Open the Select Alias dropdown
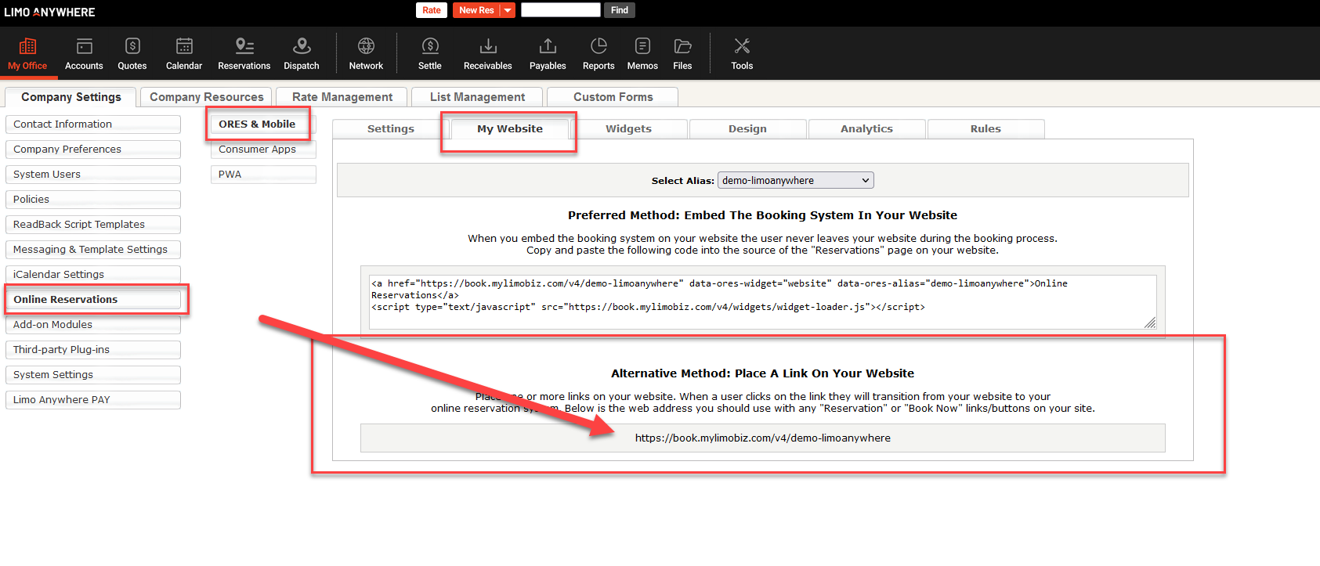 pyautogui.click(x=795, y=181)
